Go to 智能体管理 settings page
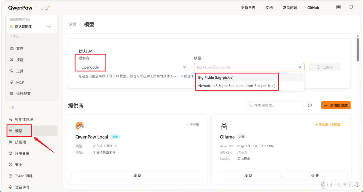This screenshot has height=192, width=363. click(x=32, y=119)
